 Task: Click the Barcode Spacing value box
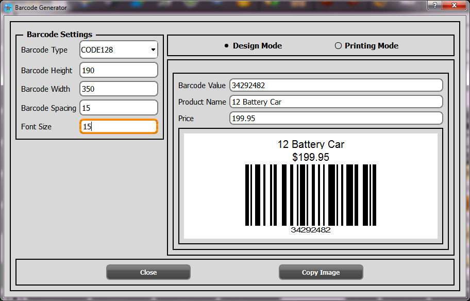(x=118, y=107)
